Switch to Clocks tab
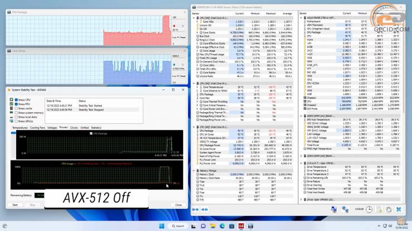This screenshot has height=231, width=412. click(74, 128)
